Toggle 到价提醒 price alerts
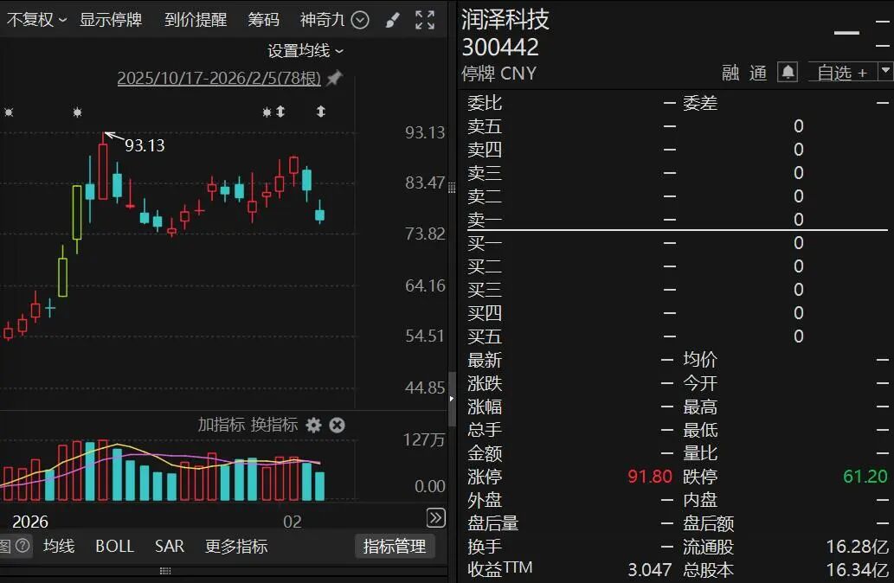 point(195,19)
